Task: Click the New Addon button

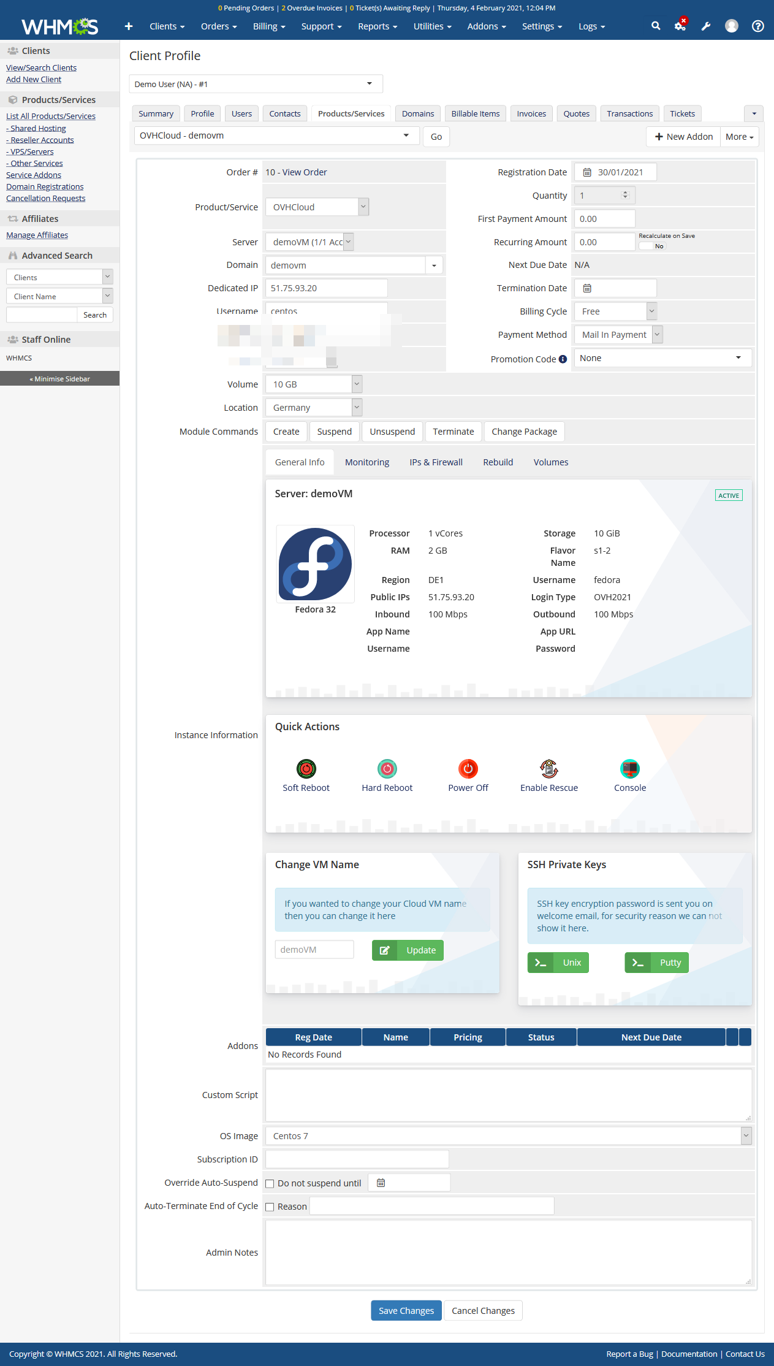Action: point(683,137)
